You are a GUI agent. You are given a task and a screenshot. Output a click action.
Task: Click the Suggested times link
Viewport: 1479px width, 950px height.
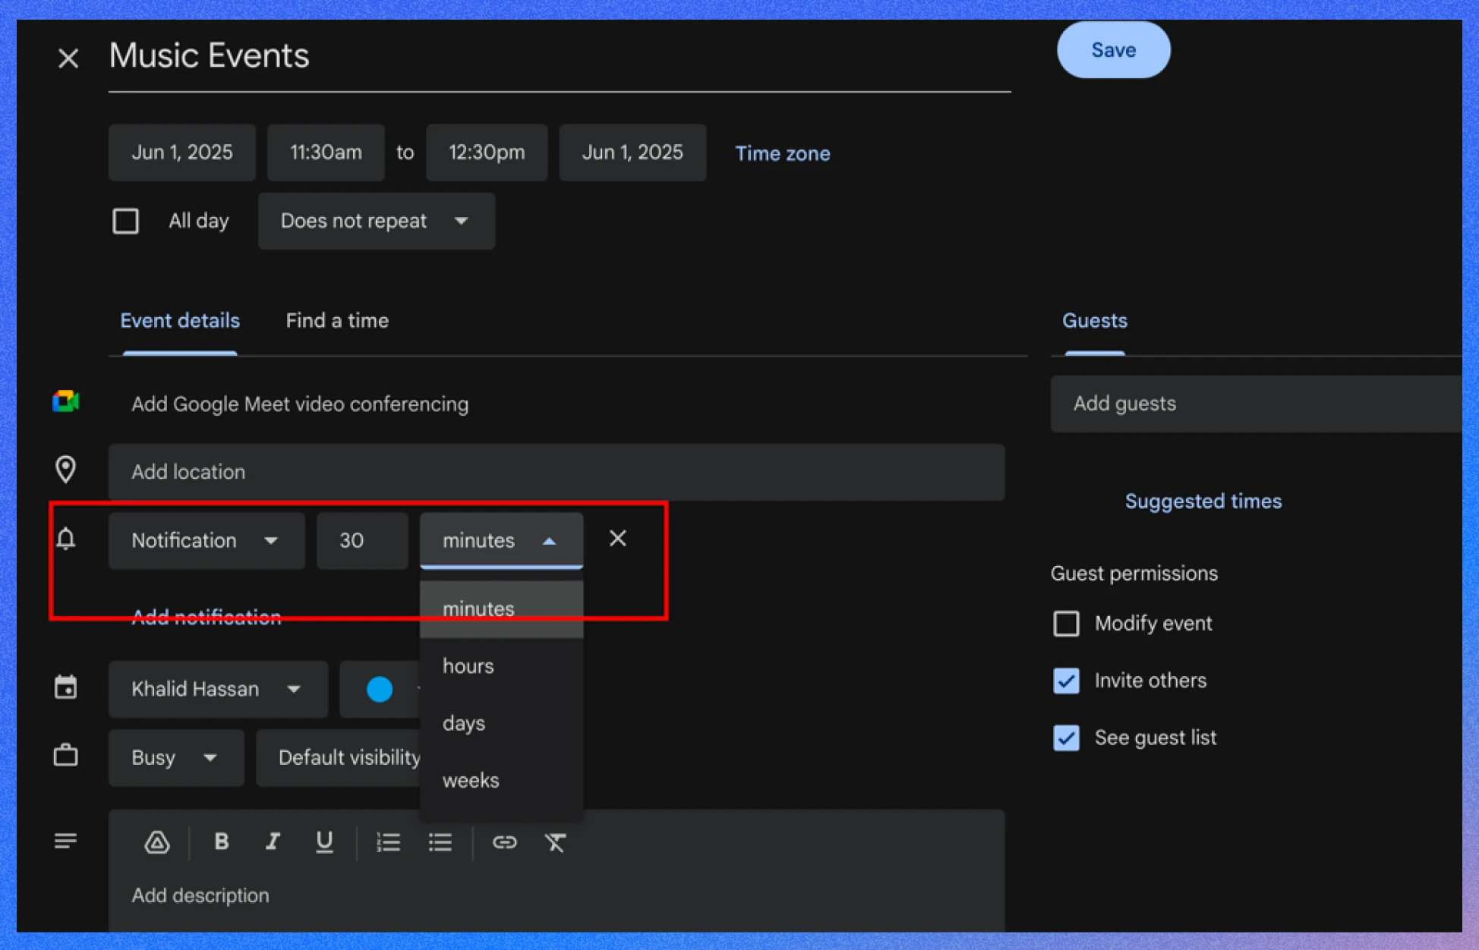point(1203,502)
